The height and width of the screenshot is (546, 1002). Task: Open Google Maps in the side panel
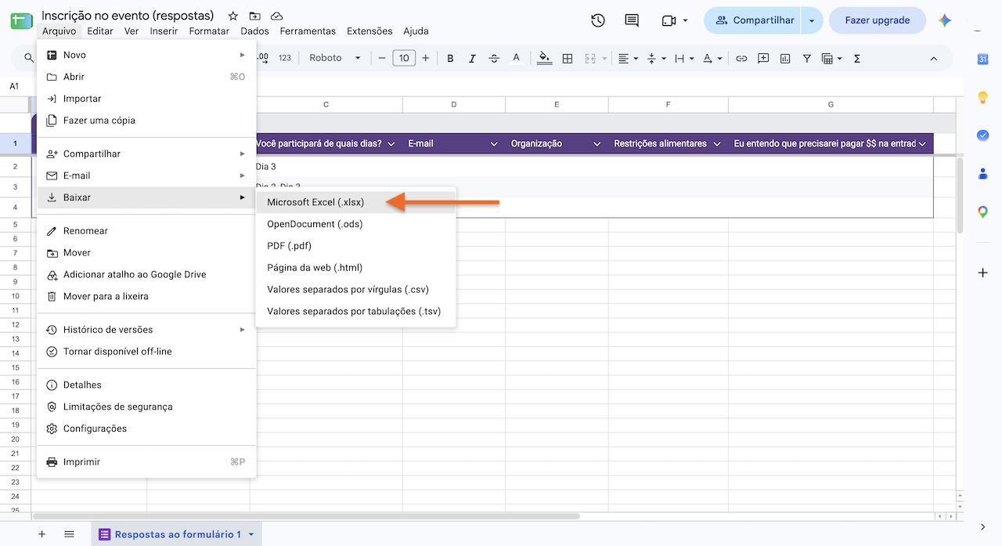coord(983,212)
